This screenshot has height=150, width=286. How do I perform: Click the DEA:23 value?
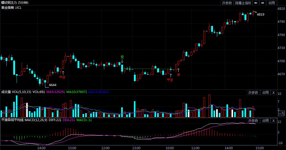(69, 120)
